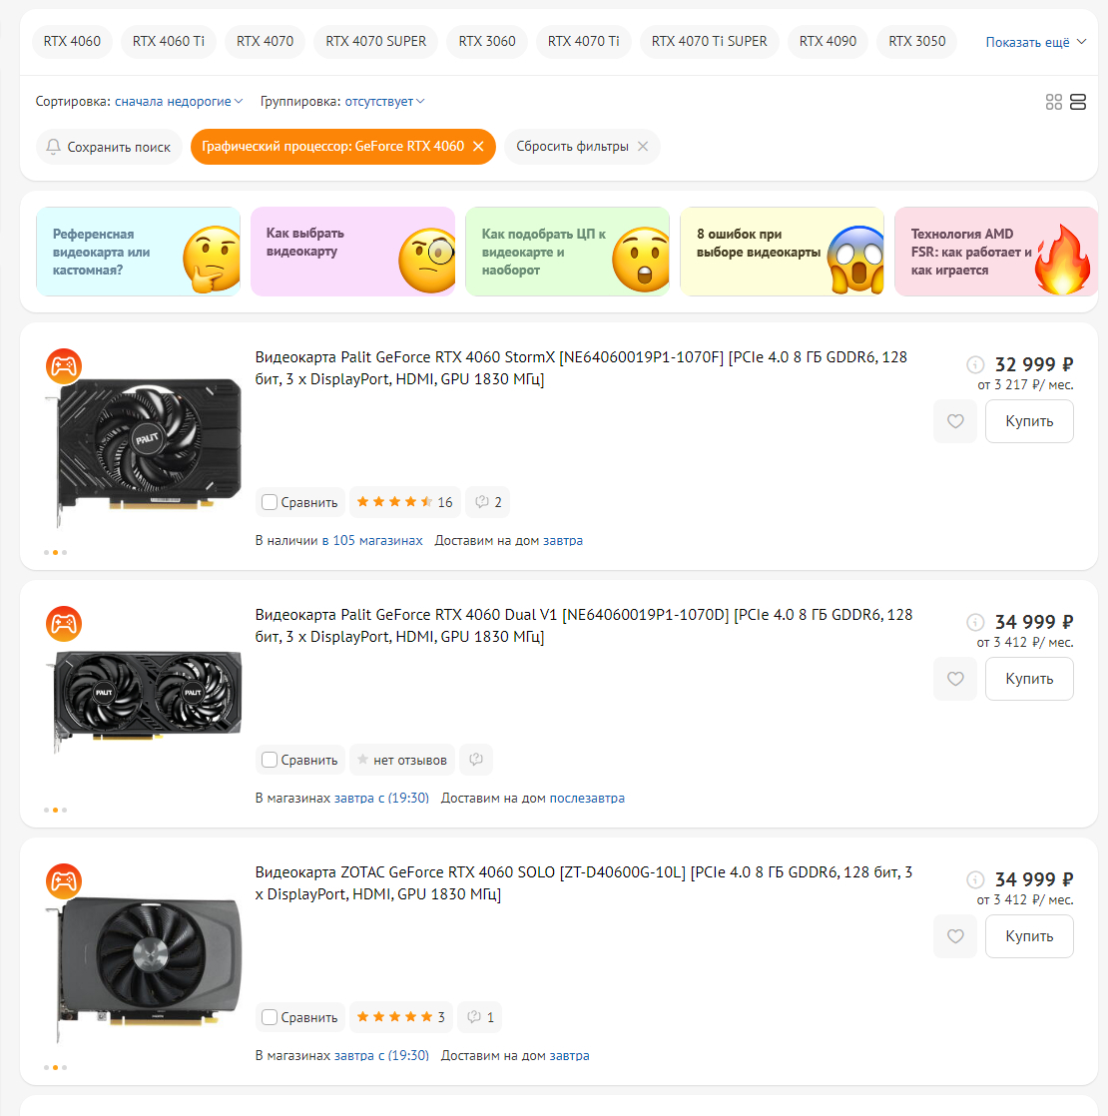Select the RTX 4090 tag
1108x1116 pixels.
828,42
